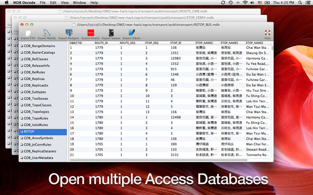Image resolution: width=313 pixels, height=195 pixels.
Task: Click the Export Postgres elephant icon
Action: 69,33
